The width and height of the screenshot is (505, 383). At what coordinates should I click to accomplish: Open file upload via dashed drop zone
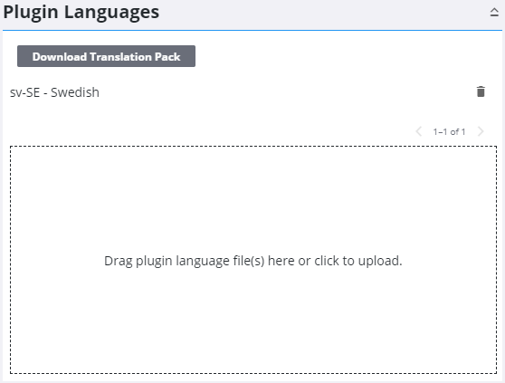pyautogui.click(x=253, y=260)
